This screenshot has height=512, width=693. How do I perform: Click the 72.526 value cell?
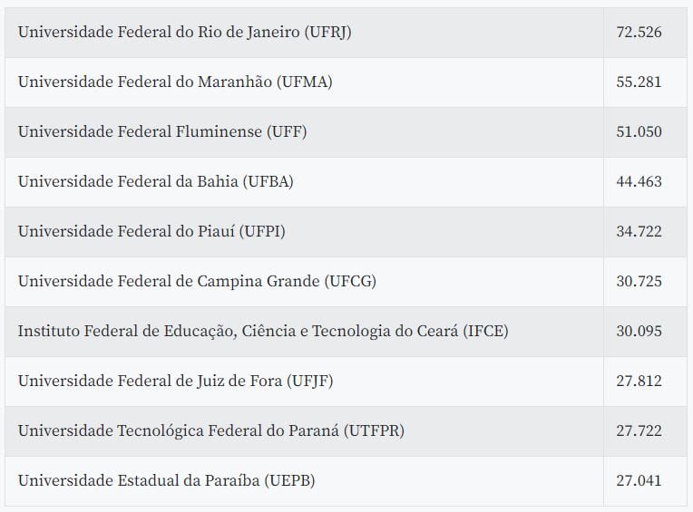pos(645,33)
